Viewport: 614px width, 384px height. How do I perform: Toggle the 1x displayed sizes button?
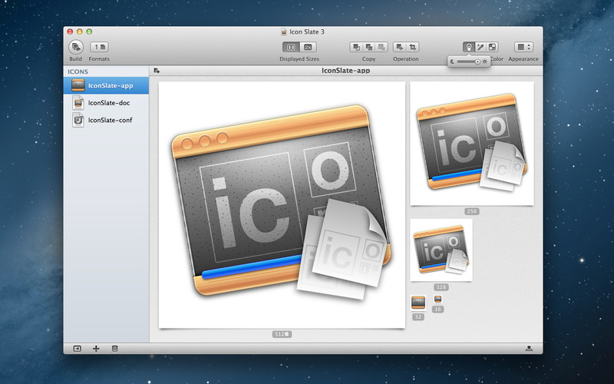(x=291, y=47)
